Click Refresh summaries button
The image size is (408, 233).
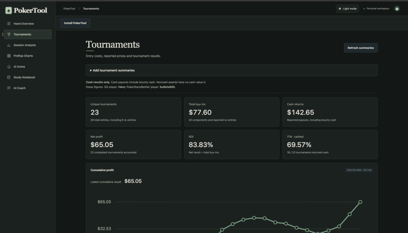tap(360, 48)
